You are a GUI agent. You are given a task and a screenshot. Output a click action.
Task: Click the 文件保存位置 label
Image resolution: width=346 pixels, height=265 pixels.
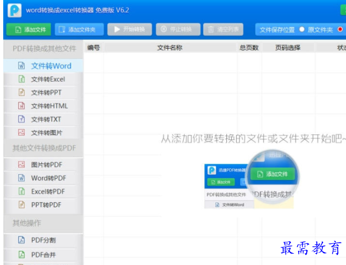coord(277,30)
